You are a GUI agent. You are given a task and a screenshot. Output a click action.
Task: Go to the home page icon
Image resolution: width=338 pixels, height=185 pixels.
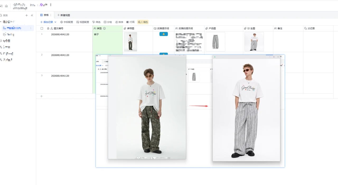(6, 6)
